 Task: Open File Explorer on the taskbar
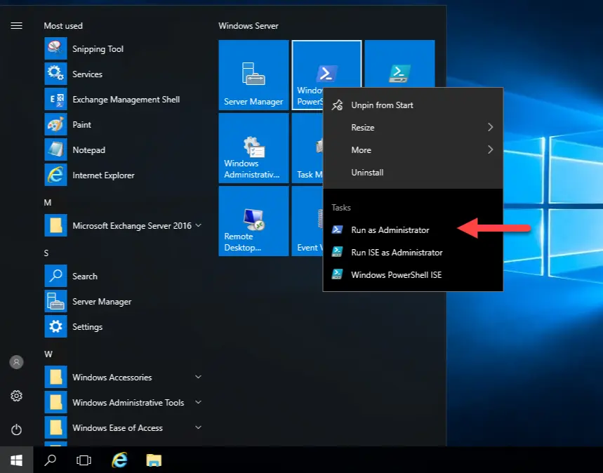pyautogui.click(x=154, y=460)
